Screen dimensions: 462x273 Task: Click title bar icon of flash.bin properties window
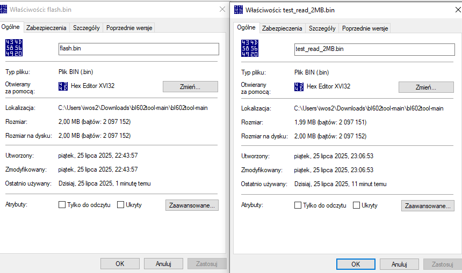tap(3, 9)
